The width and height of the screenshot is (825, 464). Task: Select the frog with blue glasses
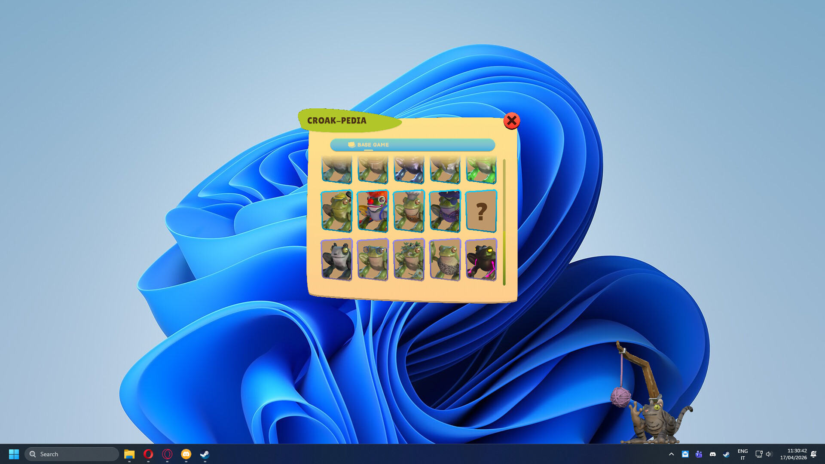click(x=373, y=259)
